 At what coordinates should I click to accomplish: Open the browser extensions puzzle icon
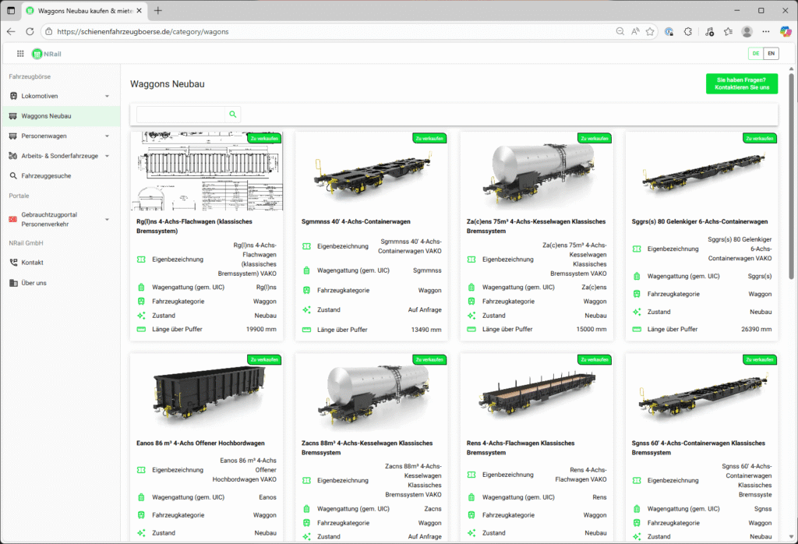point(688,31)
